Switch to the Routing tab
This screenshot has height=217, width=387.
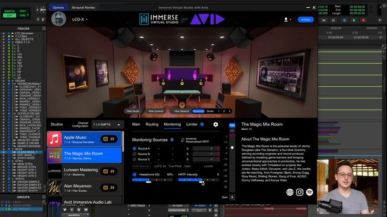point(152,125)
